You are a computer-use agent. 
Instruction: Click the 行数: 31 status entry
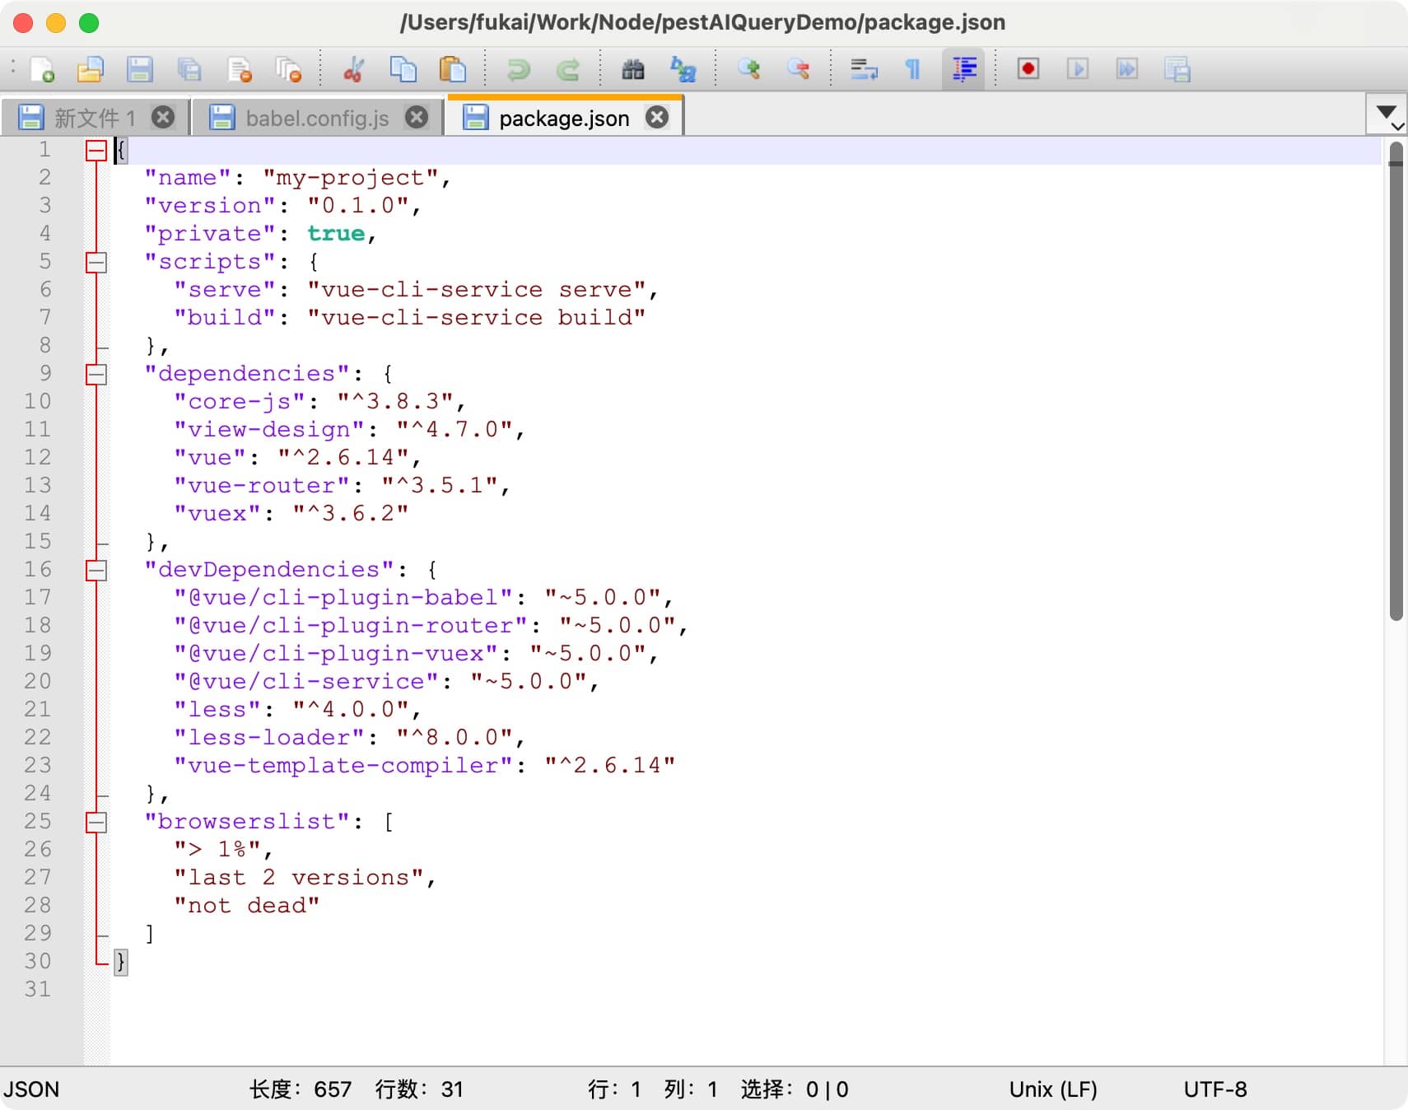point(419,1089)
